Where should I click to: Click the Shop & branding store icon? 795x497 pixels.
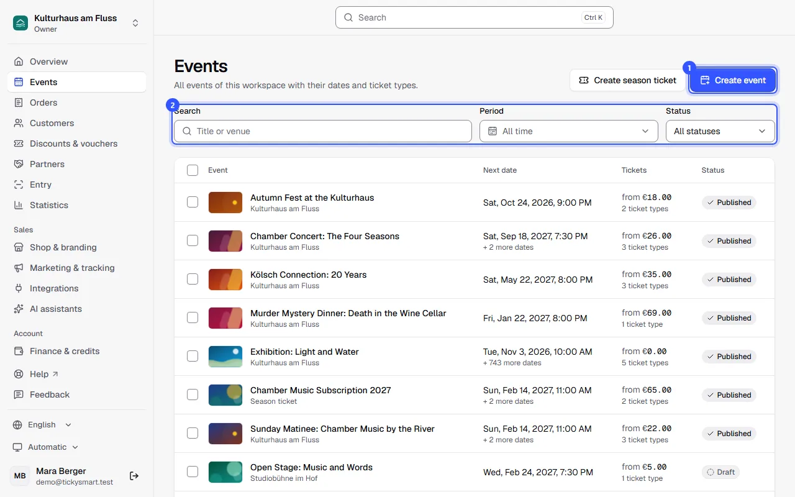19,247
